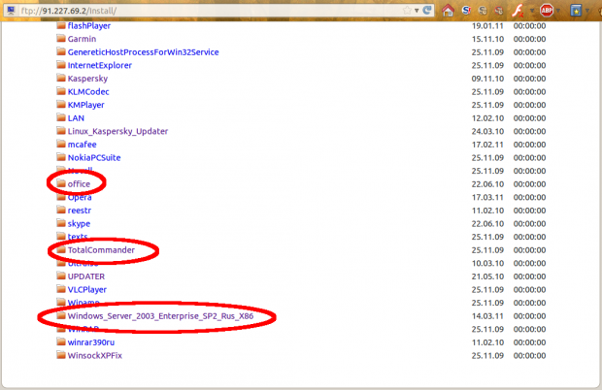Click the folder icon beside KLMCodec
Screen dimensions: 602x390
61,91
